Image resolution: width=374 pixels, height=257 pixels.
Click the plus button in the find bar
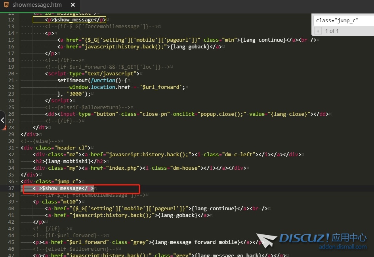pos(318,31)
